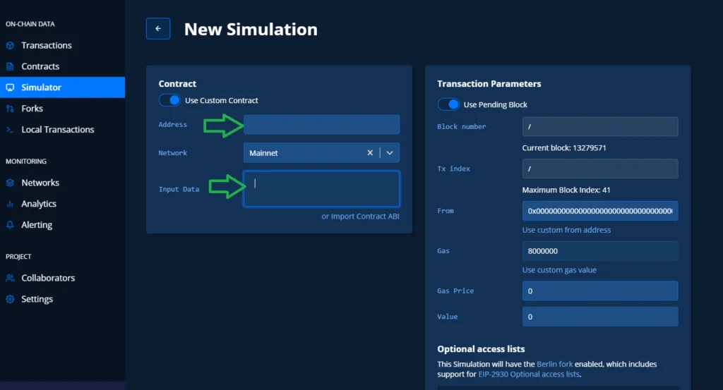Click the Tx index field
Screen dimensions: 723x390
tap(600, 169)
